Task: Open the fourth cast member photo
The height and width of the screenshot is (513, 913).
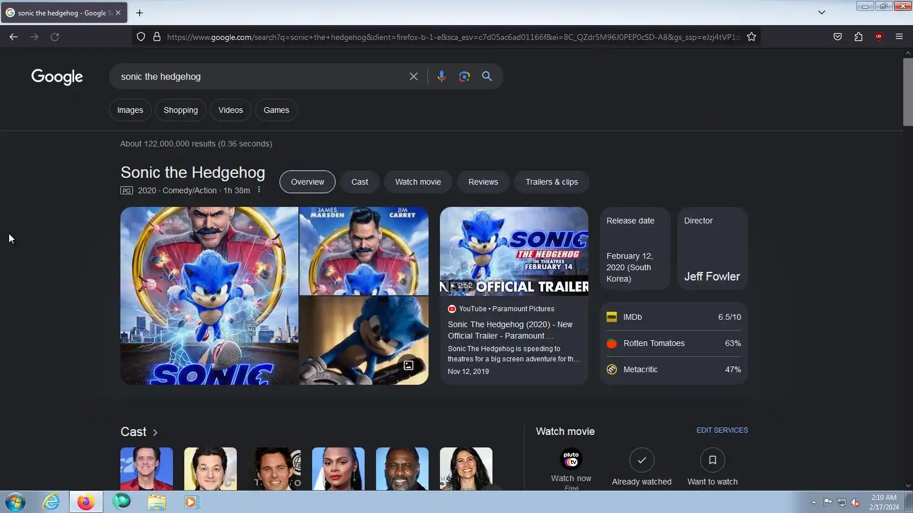Action: [x=338, y=469]
